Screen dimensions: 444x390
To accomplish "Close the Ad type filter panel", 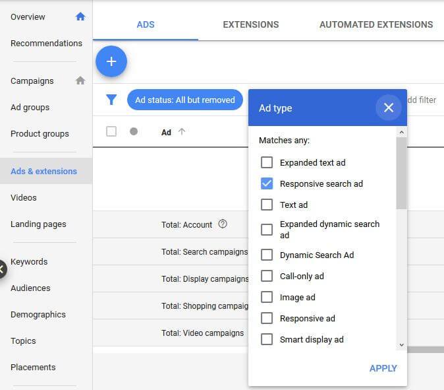I will point(388,108).
